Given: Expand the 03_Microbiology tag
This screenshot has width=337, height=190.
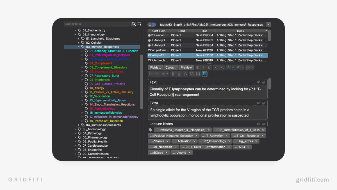Looking at the screenshot, I should click(75, 129).
